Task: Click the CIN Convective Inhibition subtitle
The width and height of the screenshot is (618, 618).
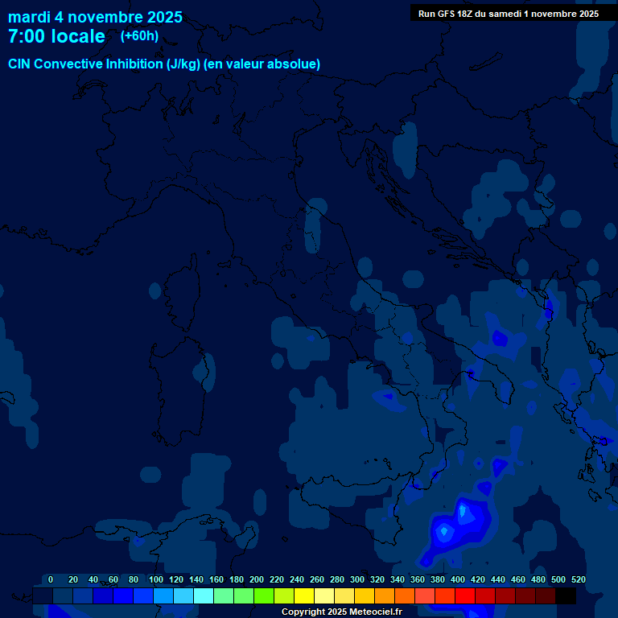Action: [164, 64]
